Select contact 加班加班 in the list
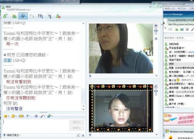The width and height of the screenshot is (194, 139). (x=174, y=44)
